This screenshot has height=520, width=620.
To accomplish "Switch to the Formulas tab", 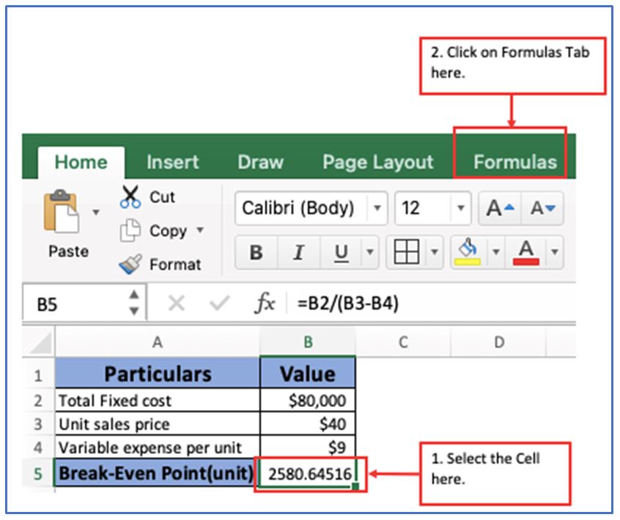I will [514, 163].
